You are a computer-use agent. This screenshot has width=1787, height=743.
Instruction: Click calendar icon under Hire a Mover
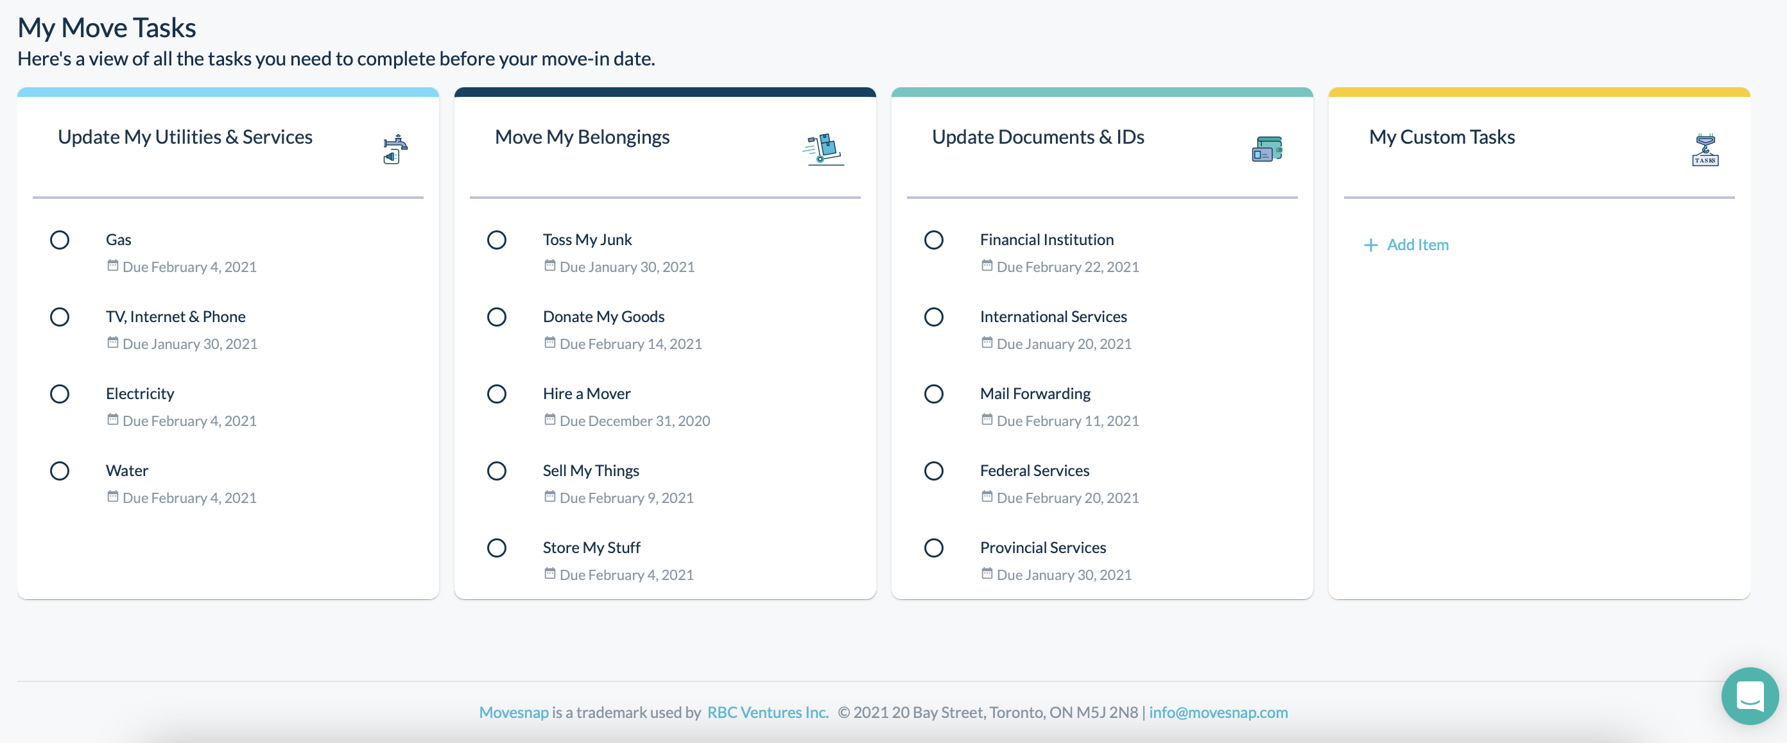[x=549, y=420]
